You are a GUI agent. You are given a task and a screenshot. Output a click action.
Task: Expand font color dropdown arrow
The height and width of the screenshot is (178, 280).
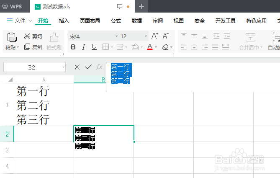click(156, 47)
